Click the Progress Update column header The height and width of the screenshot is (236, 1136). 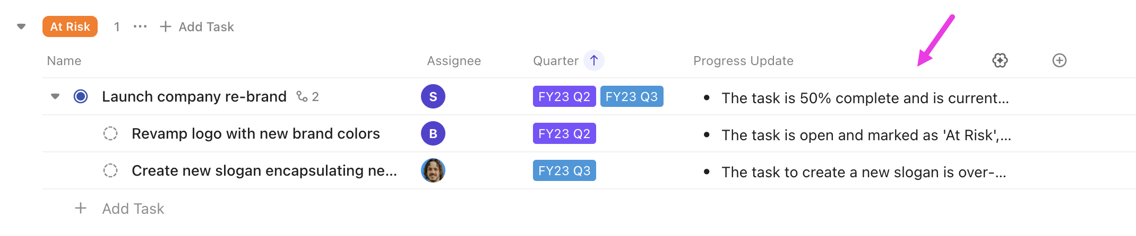coord(743,61)
